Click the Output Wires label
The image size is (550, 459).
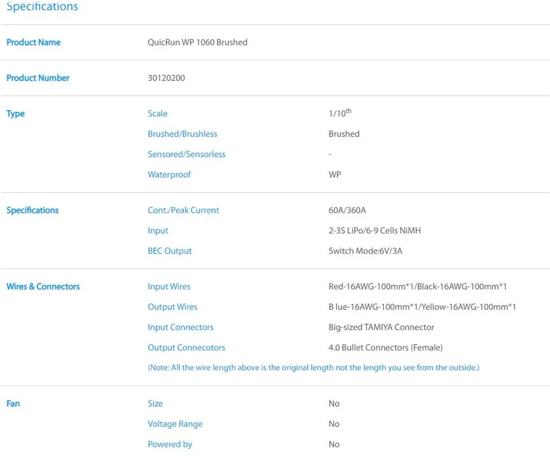(x=173, y=307)
